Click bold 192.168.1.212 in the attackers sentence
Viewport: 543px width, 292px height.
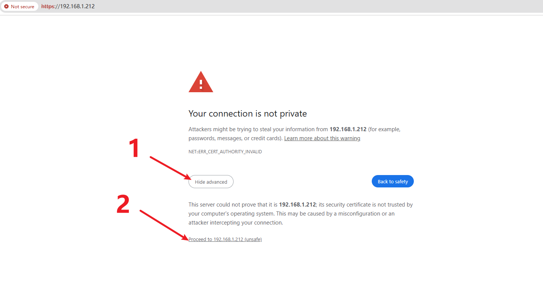(x=348, y=129)
